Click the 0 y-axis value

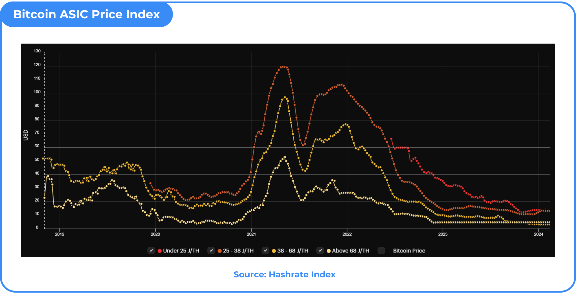(x=37, y=227)
